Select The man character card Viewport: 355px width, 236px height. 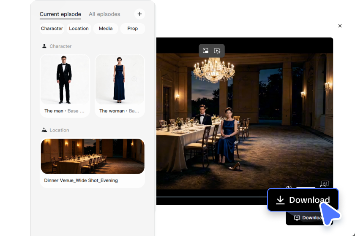pos(65,86)
